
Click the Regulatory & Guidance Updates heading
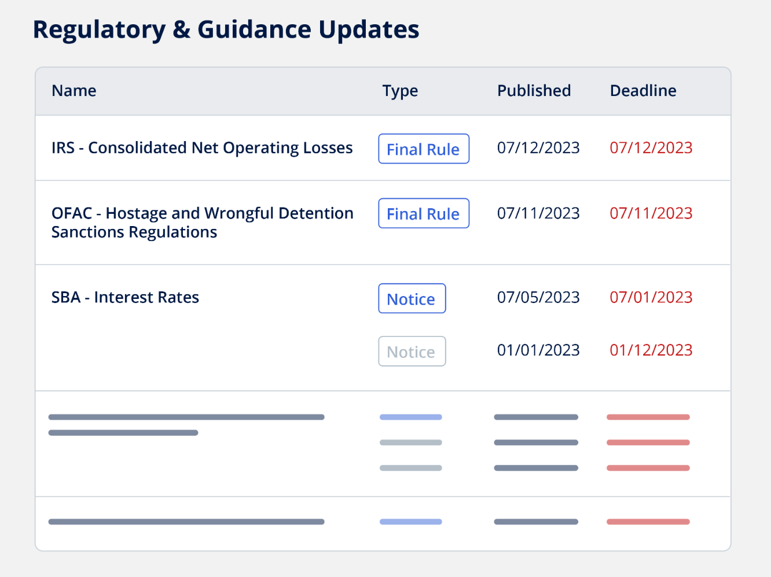point(226,30)
